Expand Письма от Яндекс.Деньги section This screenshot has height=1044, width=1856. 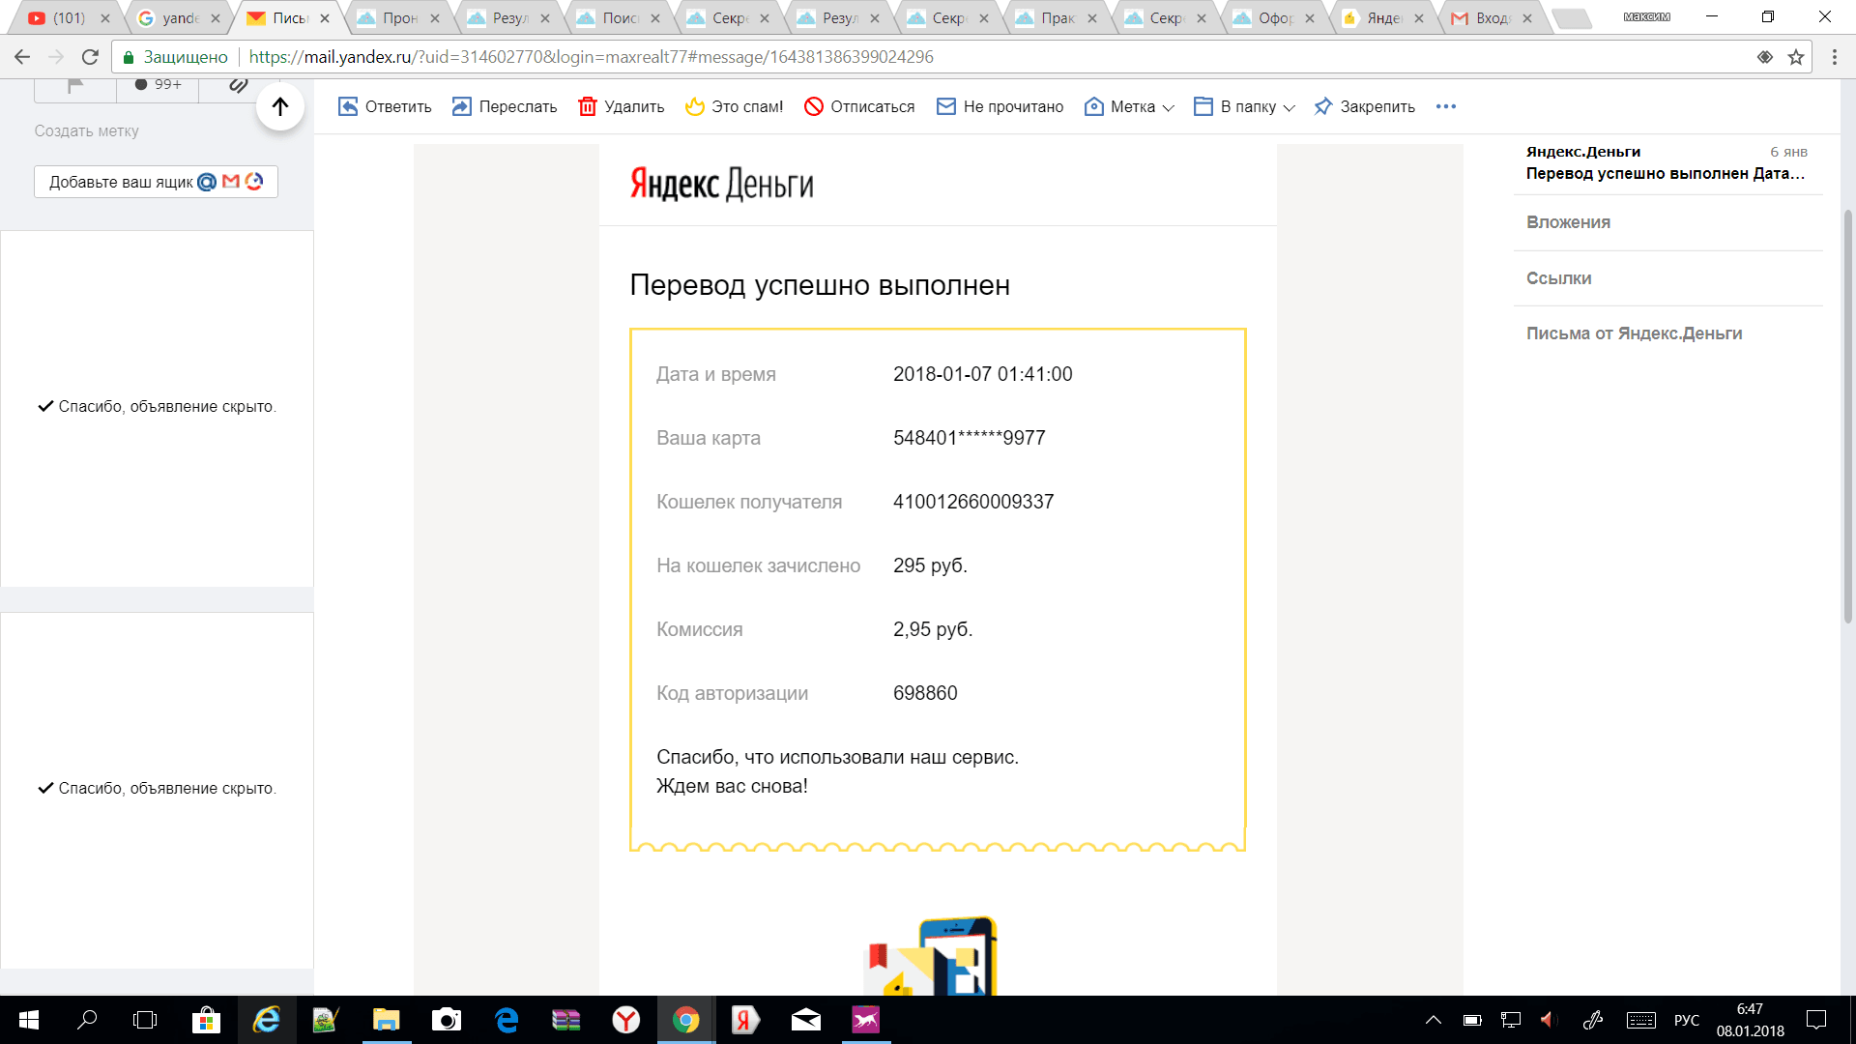pos(1667,333)
